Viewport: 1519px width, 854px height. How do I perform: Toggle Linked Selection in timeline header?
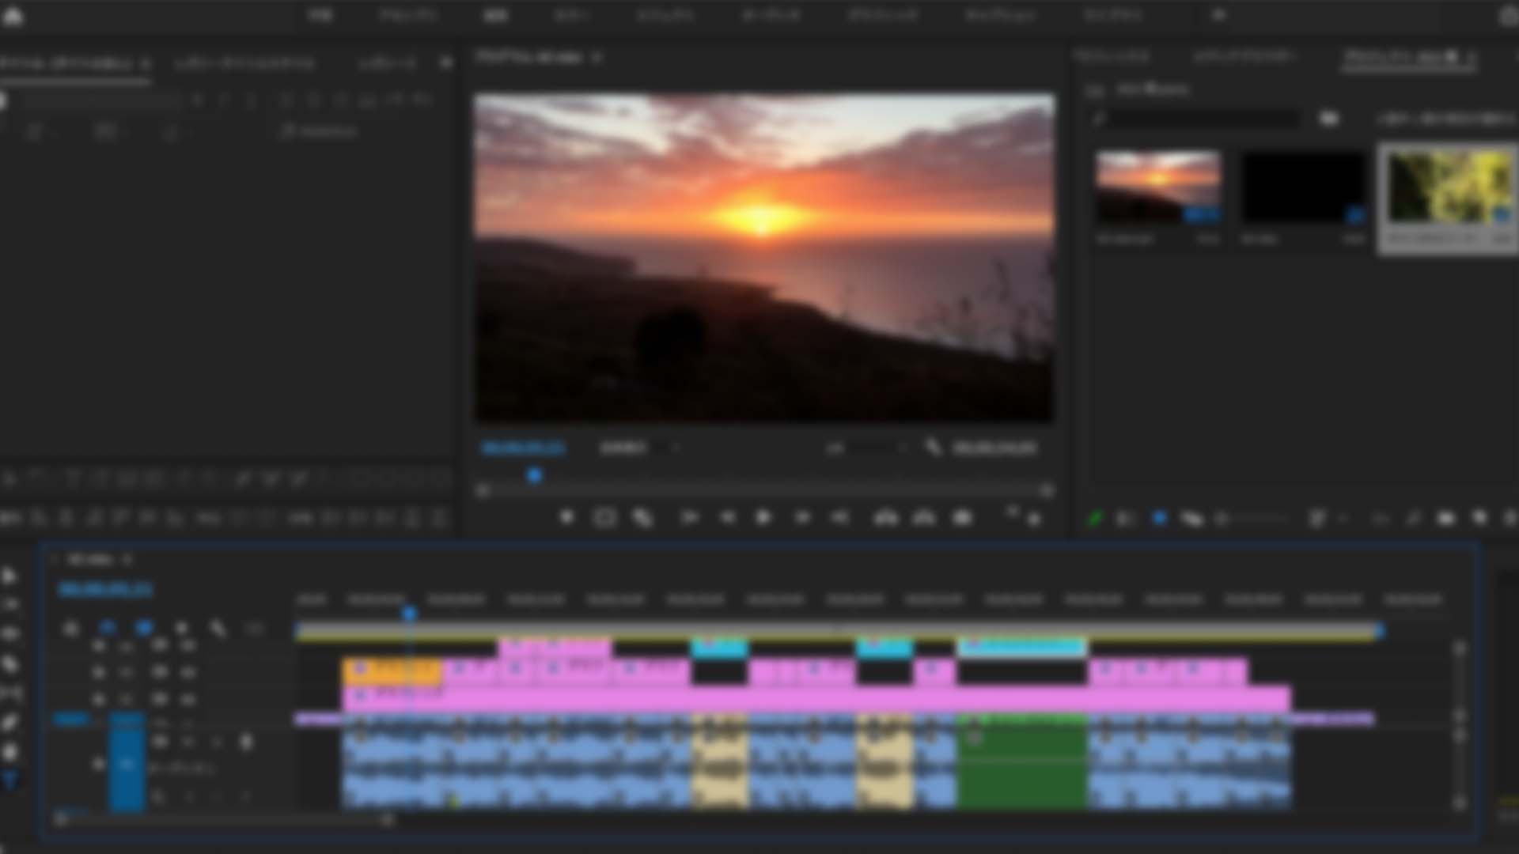tap(144, 629)
